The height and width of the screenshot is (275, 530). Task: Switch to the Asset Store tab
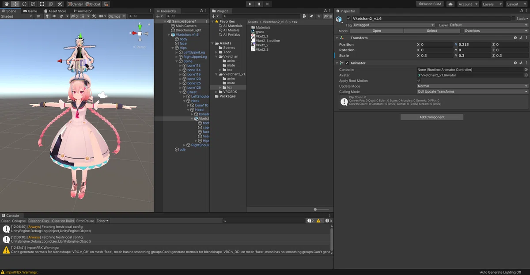coord(55,11)
